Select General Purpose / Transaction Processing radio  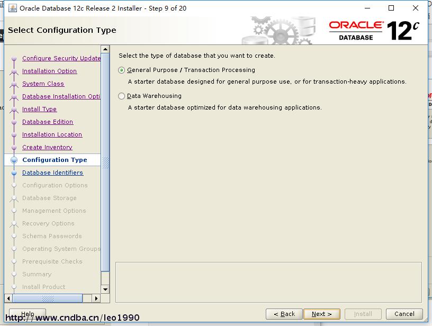(122, 70)
